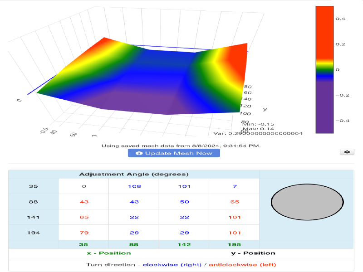Click the green column footer 142
363x272 pixels.
pyautogui.click(x=184, y=244)
